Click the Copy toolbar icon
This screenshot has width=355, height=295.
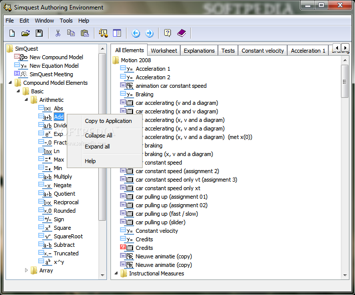[71, 33]
